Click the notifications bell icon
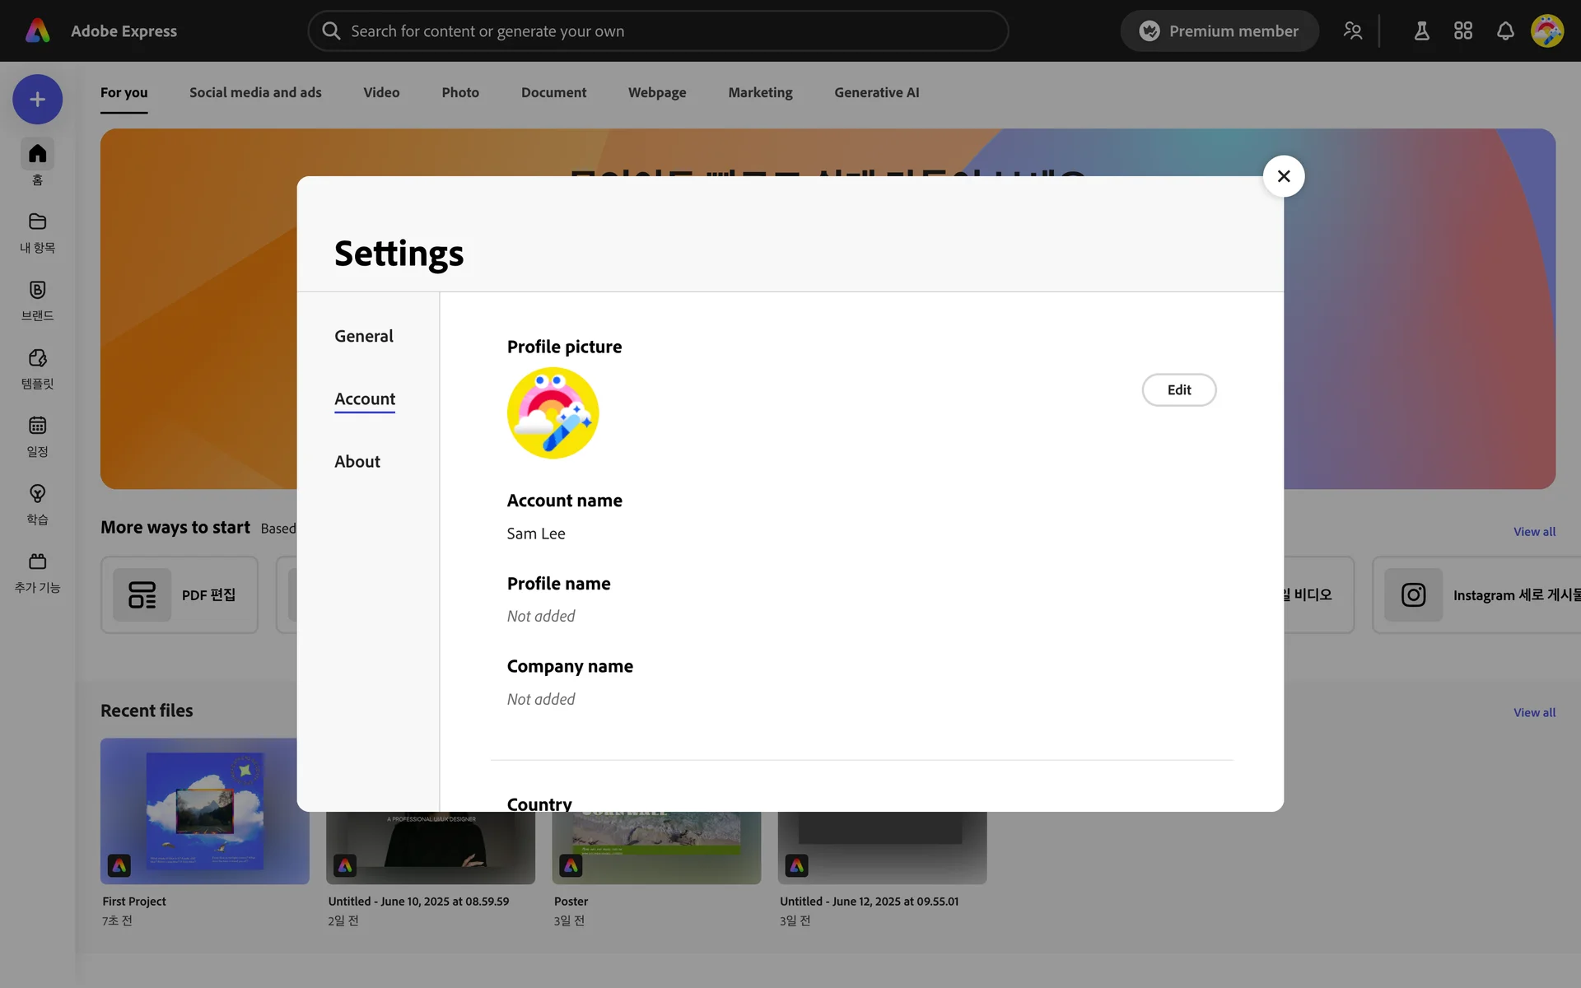 1504,31
